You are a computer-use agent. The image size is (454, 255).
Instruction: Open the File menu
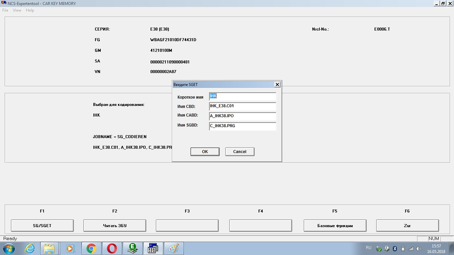pos(5,10)
